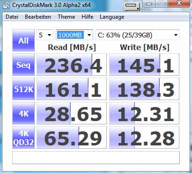
Task: Open the Theme menu
Action: [x=66, y=17]
